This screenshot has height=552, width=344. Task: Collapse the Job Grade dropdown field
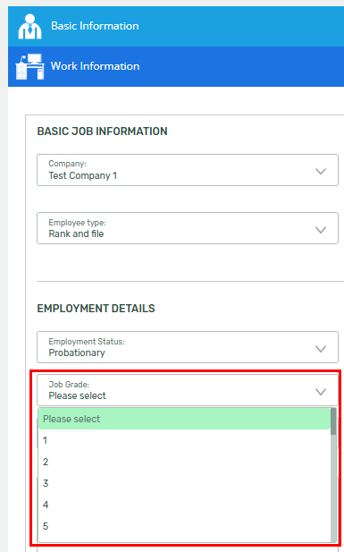[x=188, y=390]
